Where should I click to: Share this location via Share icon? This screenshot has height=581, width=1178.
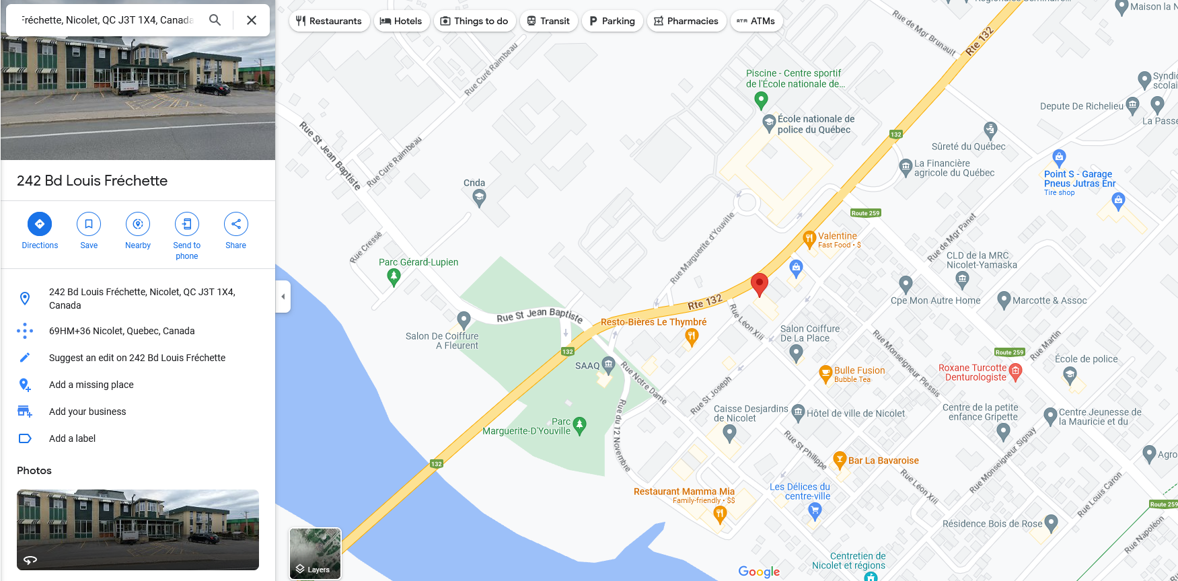(236, 224)
